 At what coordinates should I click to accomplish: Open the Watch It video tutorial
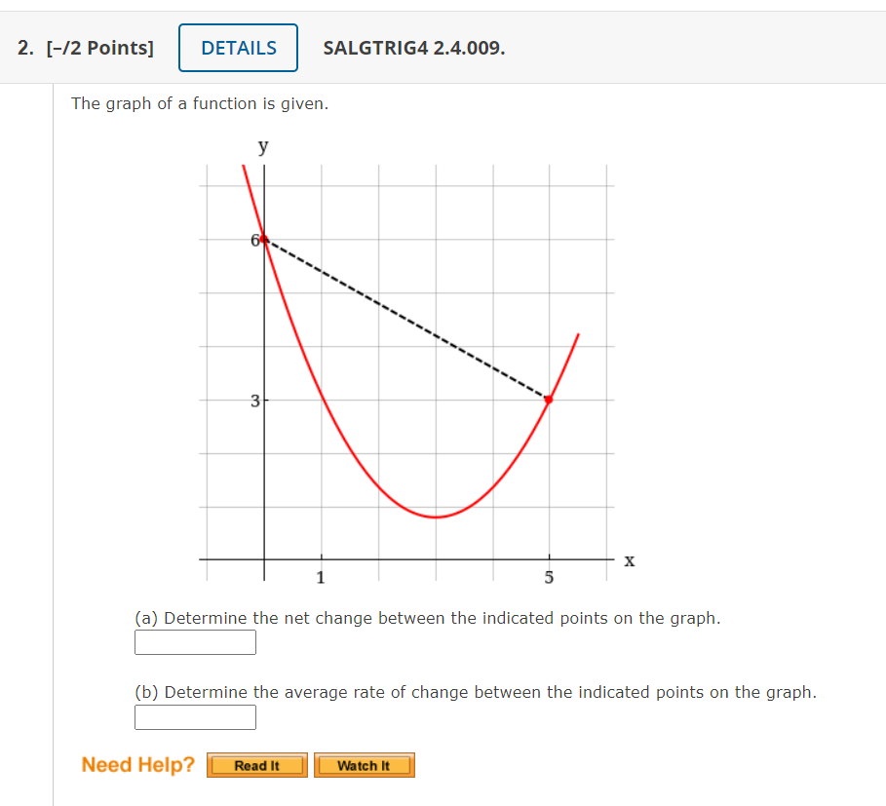pos(364,765)
